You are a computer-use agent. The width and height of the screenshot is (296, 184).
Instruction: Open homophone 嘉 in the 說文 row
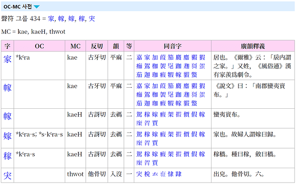pos(139,86)
